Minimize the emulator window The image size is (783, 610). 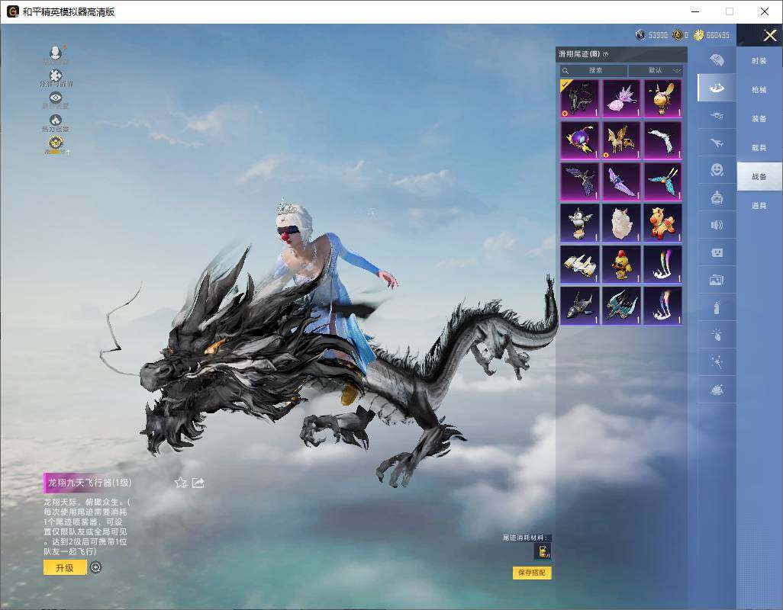tap(695, 11)
